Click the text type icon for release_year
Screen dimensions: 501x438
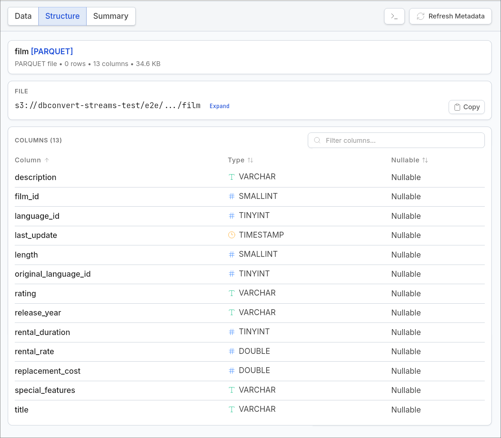(232, 313)
